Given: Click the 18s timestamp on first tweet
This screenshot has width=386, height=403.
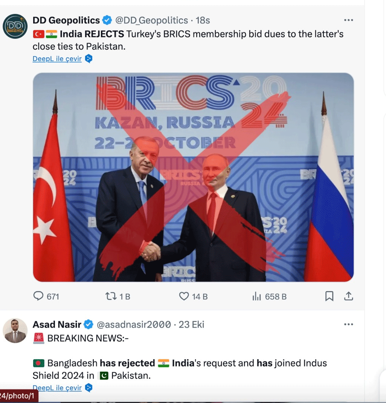Looking at the screenshot, I should [203, 20].
